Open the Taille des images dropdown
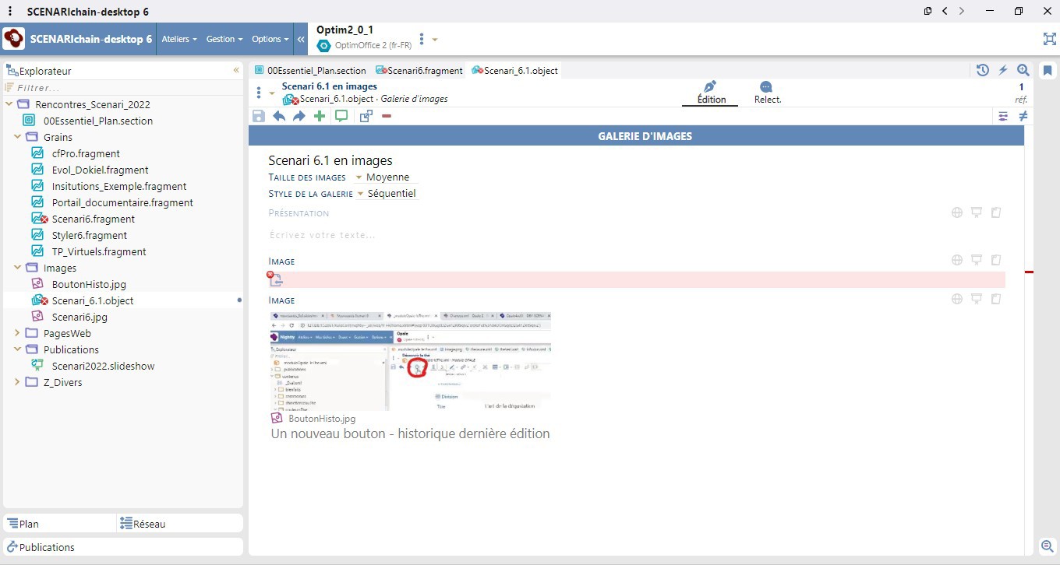Image resolution: width=1060 pixels, height=565 pixels. [359, 177]
